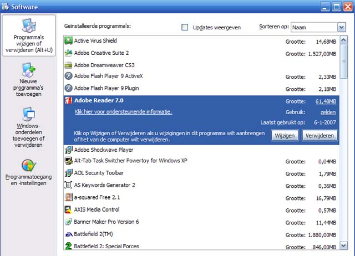Enable the Updates weergeven checkbox

tap(185, 27)
